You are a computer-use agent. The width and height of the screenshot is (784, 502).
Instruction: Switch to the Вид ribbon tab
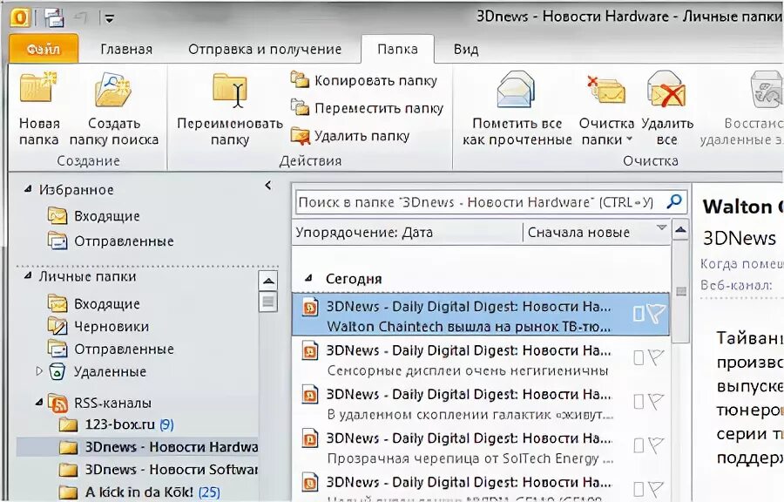[x=466, y=49]
